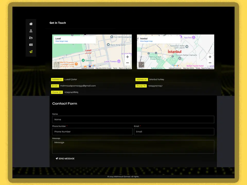Zoom out on the Lusail map
This screenshot has height=185, width=247.
pyautogui.click(x=127, y=63)
